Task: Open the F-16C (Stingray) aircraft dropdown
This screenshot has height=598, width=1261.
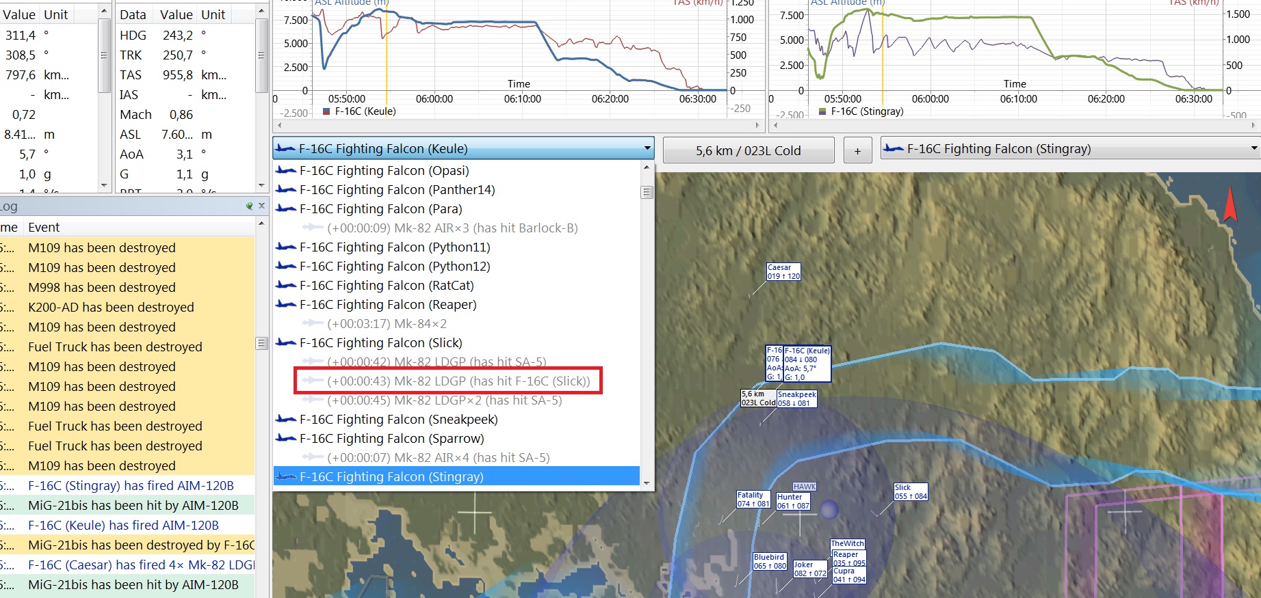Action: (x=1070, y=148)
